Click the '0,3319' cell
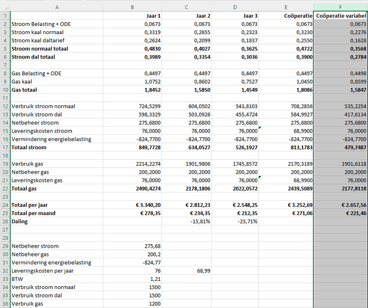Screen dimensions: 368x308 132,32
